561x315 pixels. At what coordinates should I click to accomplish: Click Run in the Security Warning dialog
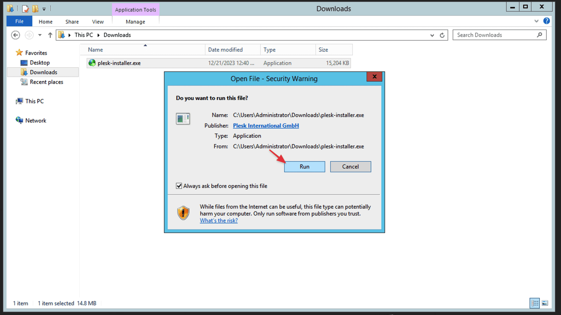pos(304,167)
